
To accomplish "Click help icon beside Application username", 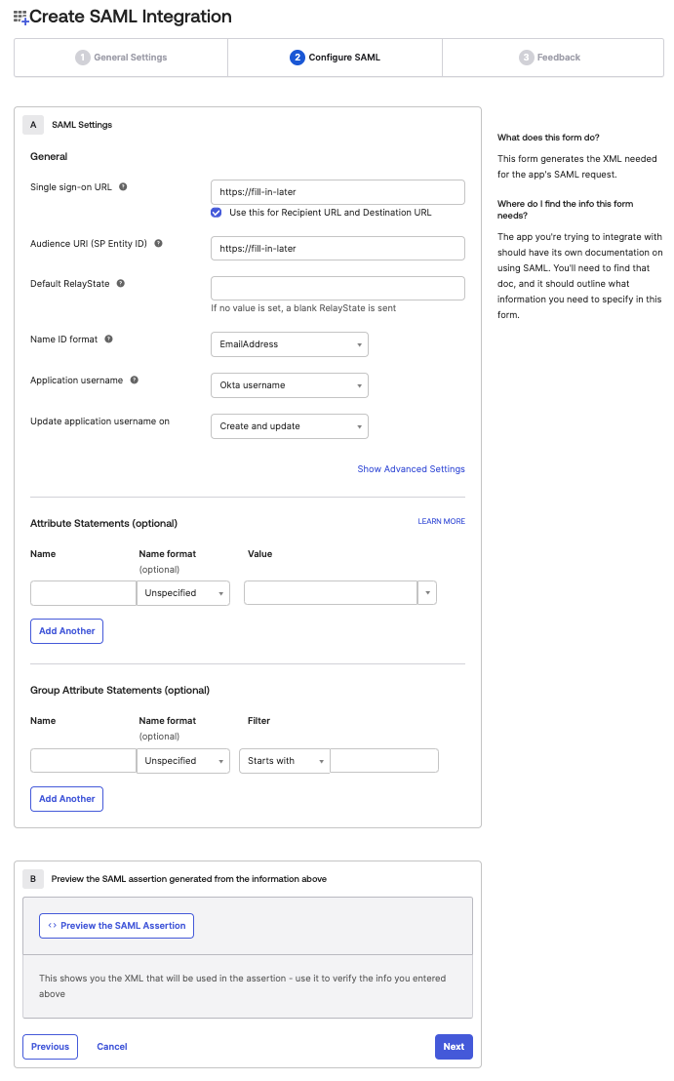I will (134, 380).
